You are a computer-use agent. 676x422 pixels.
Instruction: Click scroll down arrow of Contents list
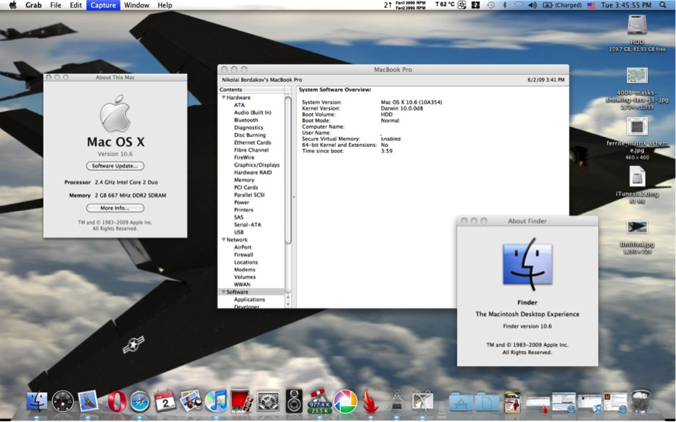(x=288, y=304)
